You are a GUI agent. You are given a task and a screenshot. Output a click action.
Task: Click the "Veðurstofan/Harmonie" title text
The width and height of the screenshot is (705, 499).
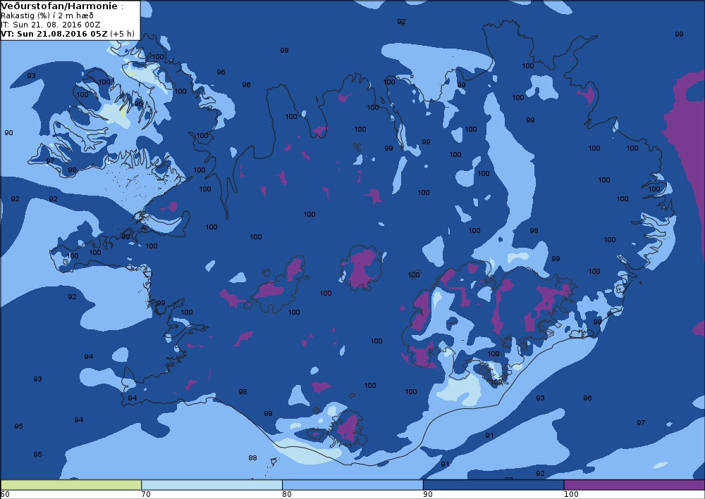(x=60, y=6)
